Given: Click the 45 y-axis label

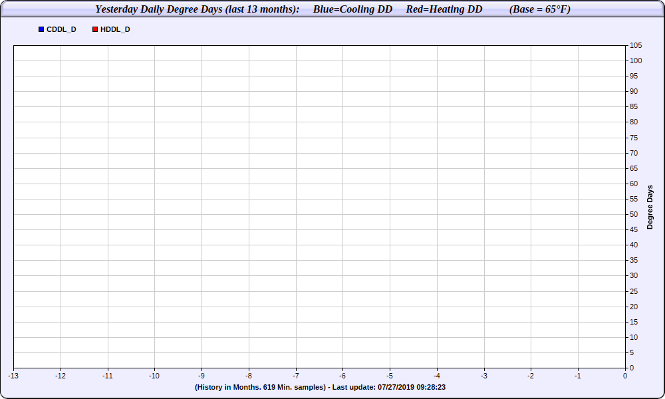Looking at the screenshot, I should click(x=634, y=229).
